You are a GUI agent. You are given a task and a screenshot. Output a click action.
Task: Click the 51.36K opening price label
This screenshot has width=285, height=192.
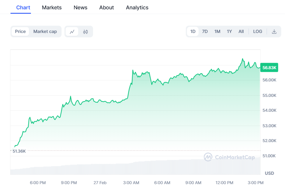pos(19,151)
